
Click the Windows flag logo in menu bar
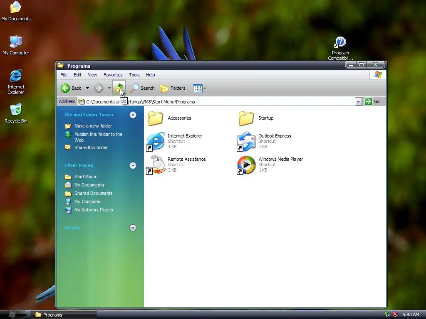point(378,75)
